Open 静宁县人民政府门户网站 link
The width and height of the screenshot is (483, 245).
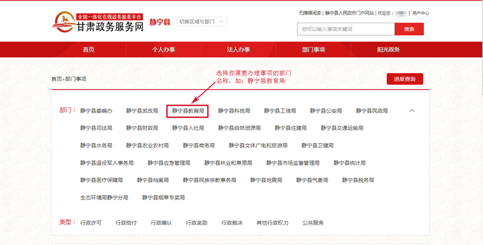pyautogui.click(x=350, y=13)
